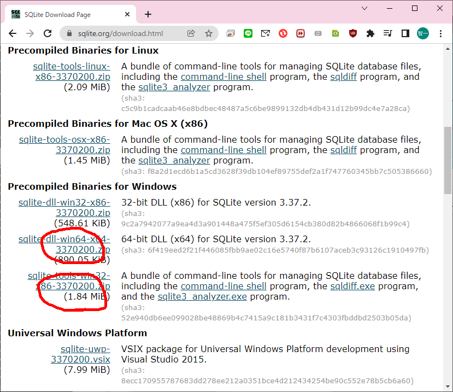The height and width of the screenshot is (392, 453).
Task: Open the uBlock Origin extension
Action: click(353, 33)
